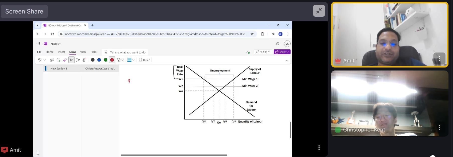Viewport: 453px width, 157px height.
Task: Open the View tab
Action: coord(83,52)
